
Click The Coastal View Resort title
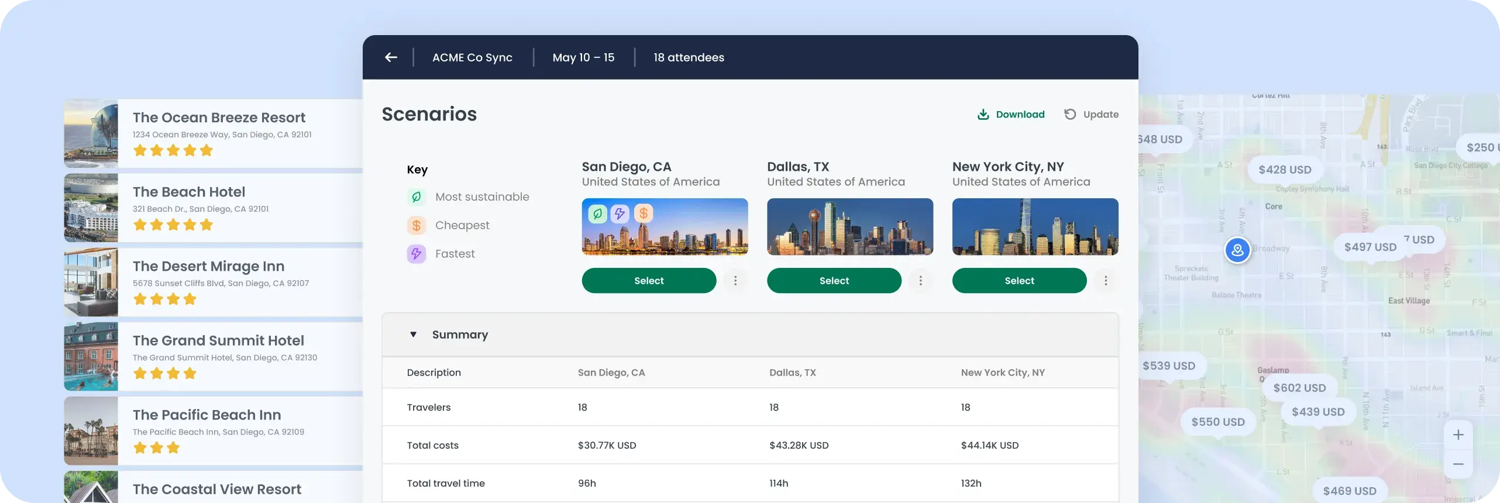point(217,489)
